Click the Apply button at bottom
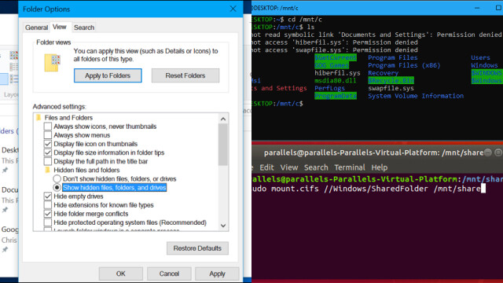This screenshot has width=503, height=283. click(x=217, y=274)
